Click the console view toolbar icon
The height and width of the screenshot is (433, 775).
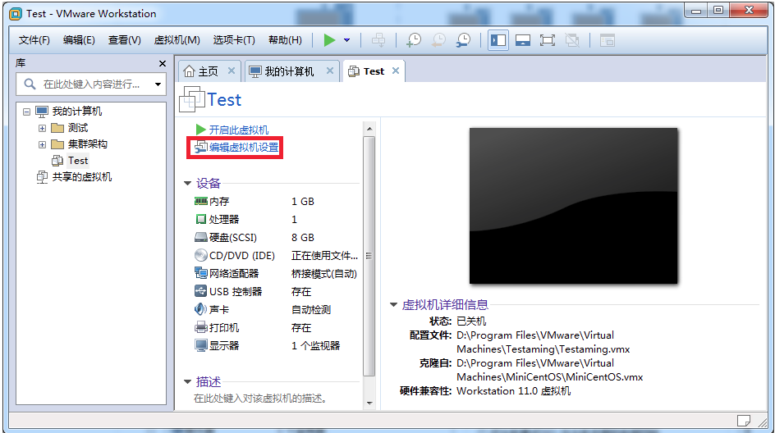point(607,40)
